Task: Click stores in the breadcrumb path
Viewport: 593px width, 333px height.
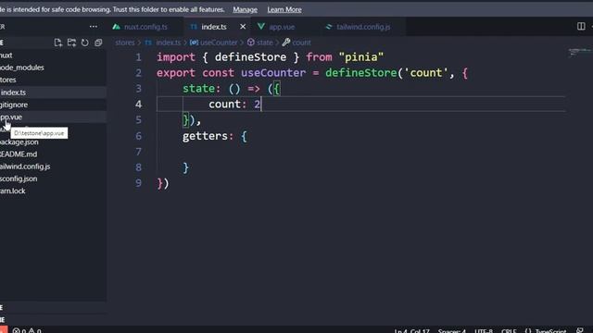Action: pos(125,43)
